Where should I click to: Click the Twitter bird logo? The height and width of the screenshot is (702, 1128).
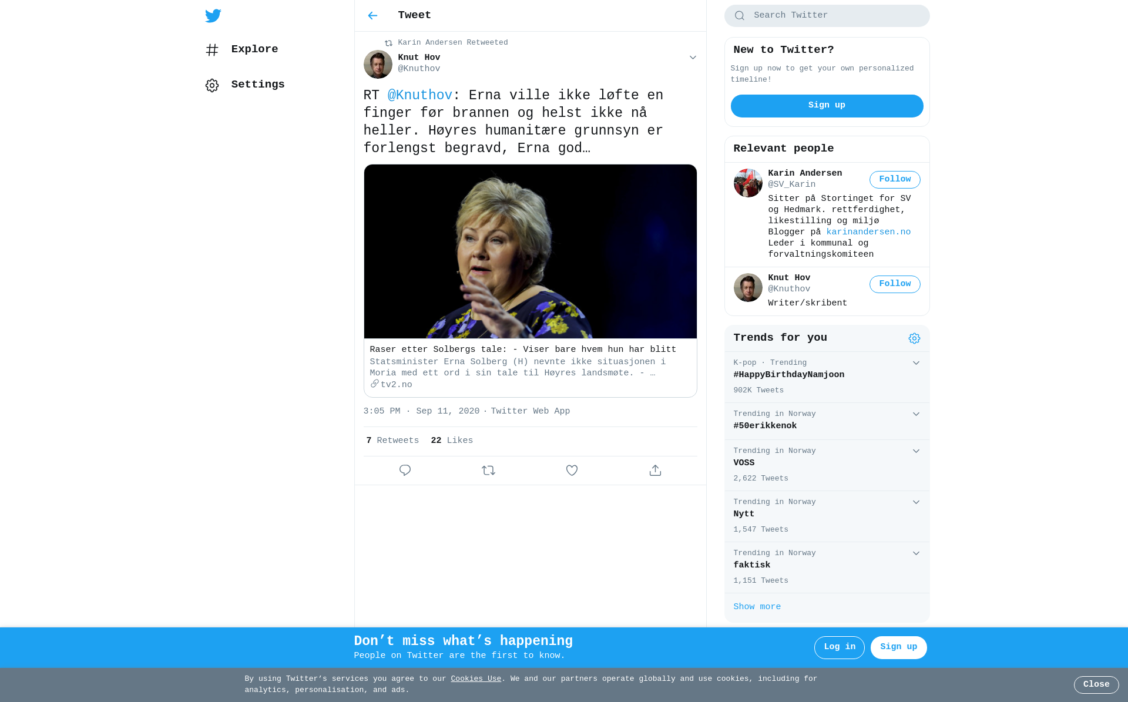point(213,16)
